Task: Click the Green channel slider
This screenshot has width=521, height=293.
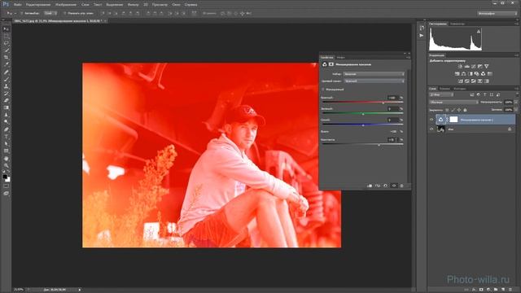Action: pos(363,114)
